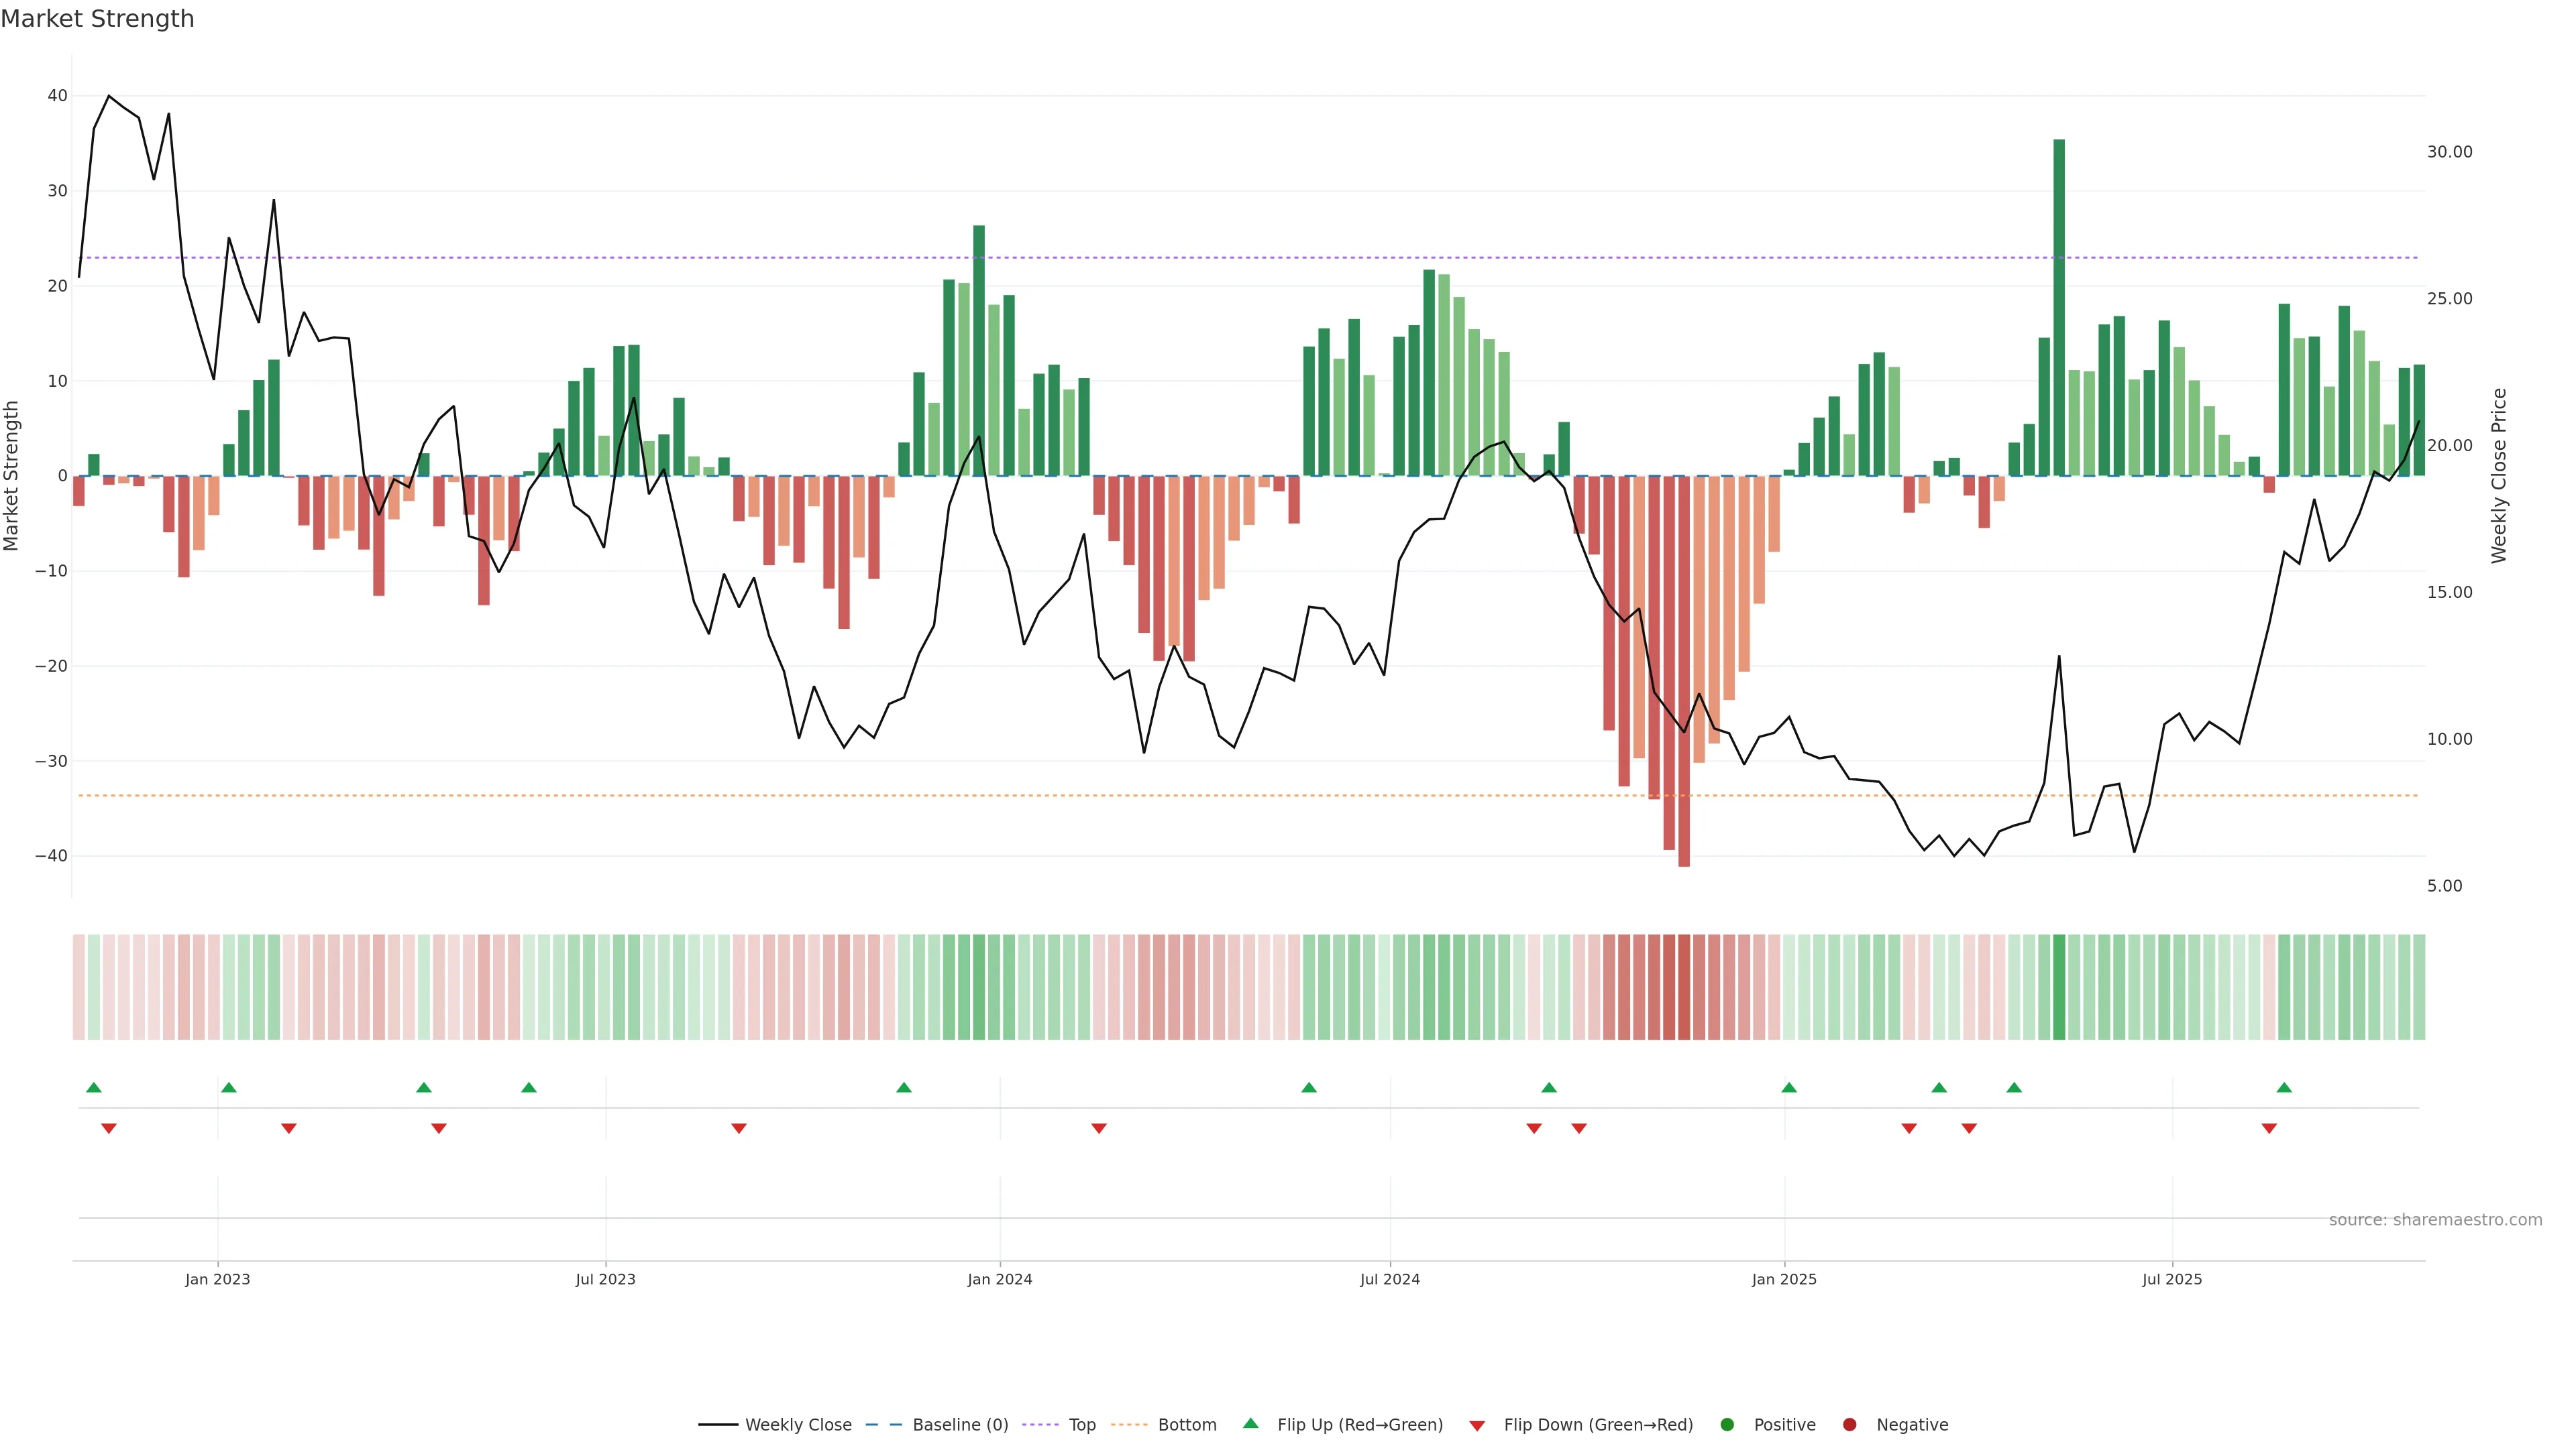2576x1448 pixels.
Task: Click the Baseline (0) dashed line legend sample
Action: click(883, 1424)
